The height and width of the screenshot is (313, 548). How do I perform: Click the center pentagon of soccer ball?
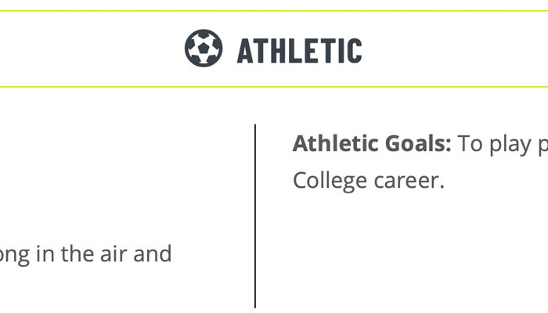(204, 48)
